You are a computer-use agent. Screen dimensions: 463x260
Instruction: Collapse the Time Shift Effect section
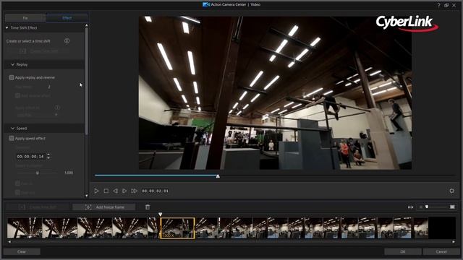coord(7,27)
